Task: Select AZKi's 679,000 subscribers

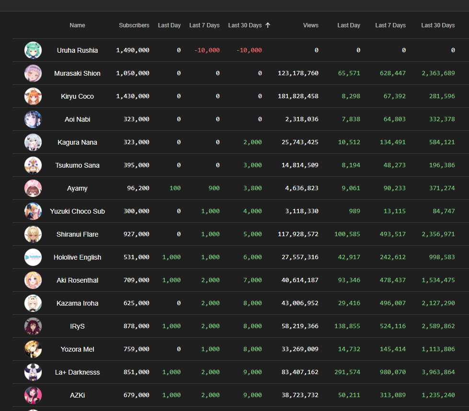Action: pos(137,395)
